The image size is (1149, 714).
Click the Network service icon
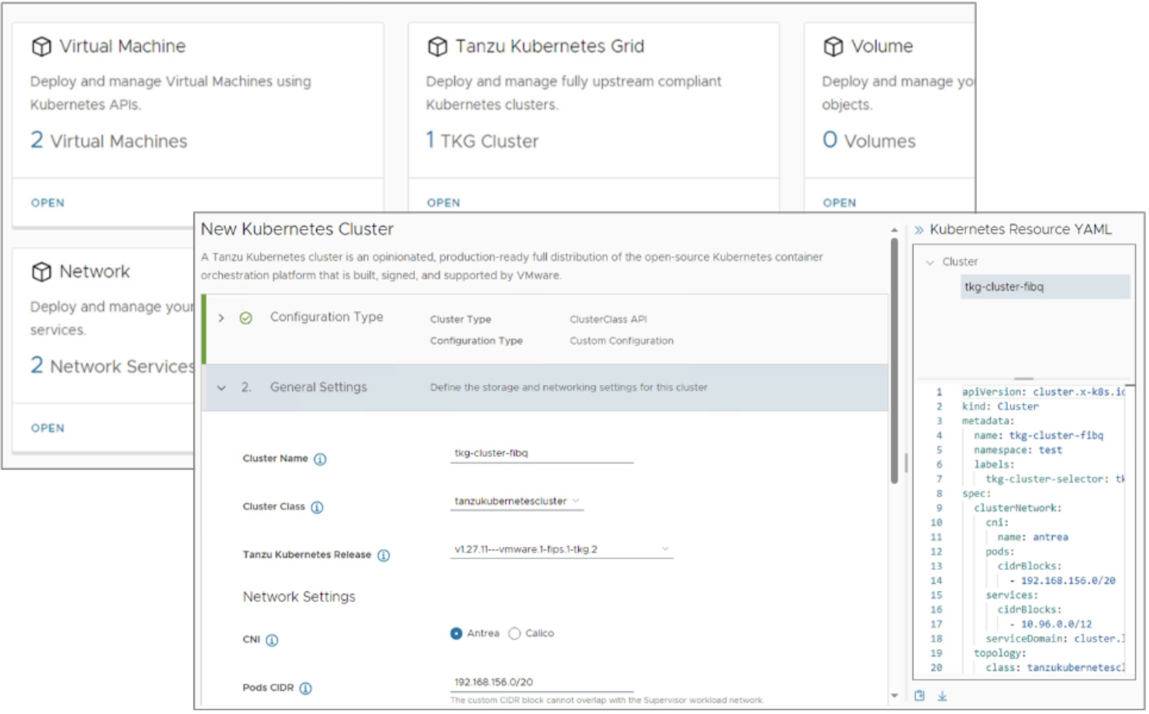(x=41, y=271)
